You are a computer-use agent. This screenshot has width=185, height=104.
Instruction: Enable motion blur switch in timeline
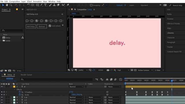pos(115,79)
